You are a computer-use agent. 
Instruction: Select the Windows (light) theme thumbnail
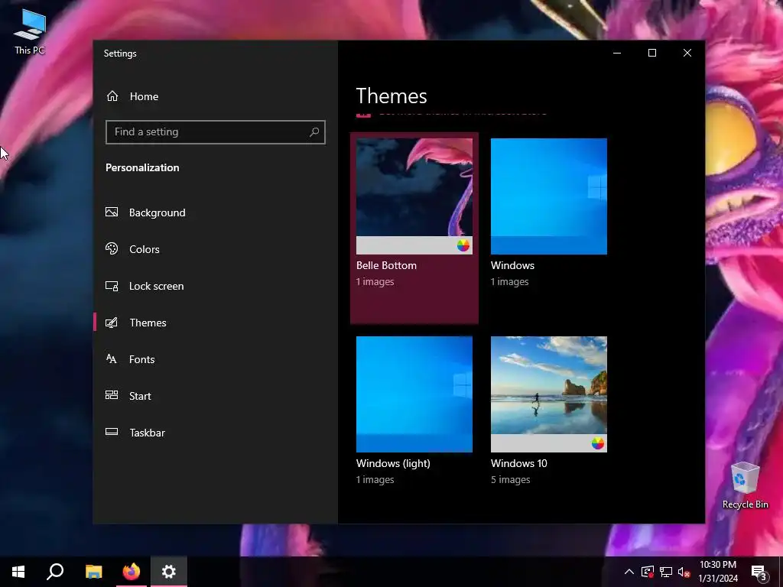tap(414, 394)
